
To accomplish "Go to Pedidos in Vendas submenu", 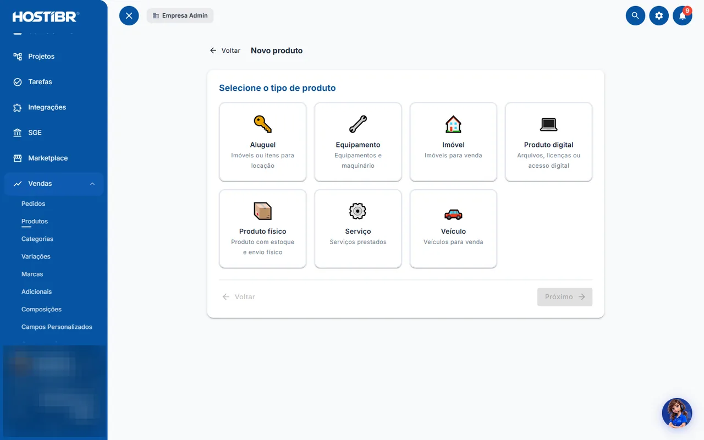I will point(34,204).
